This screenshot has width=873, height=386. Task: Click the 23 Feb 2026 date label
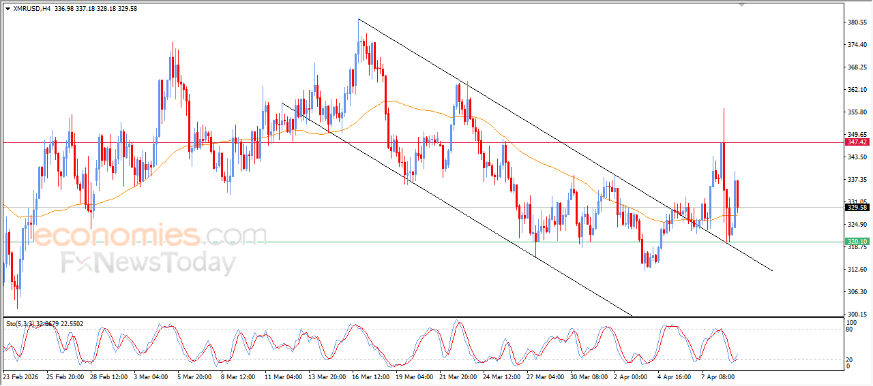tap(20, 376)
